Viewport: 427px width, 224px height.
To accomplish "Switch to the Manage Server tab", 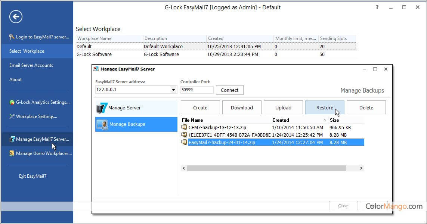I will tap(136, 108).
